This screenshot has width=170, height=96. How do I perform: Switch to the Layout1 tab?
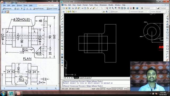click(x=82, y=78)
